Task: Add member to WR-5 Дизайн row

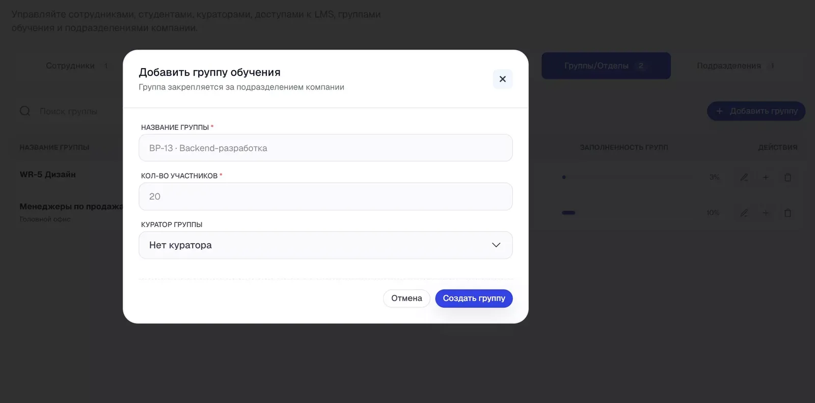Action: [766, 177]
